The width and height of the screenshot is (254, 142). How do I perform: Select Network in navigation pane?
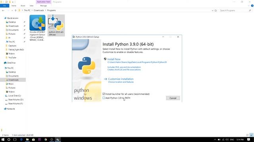point(11,109)
